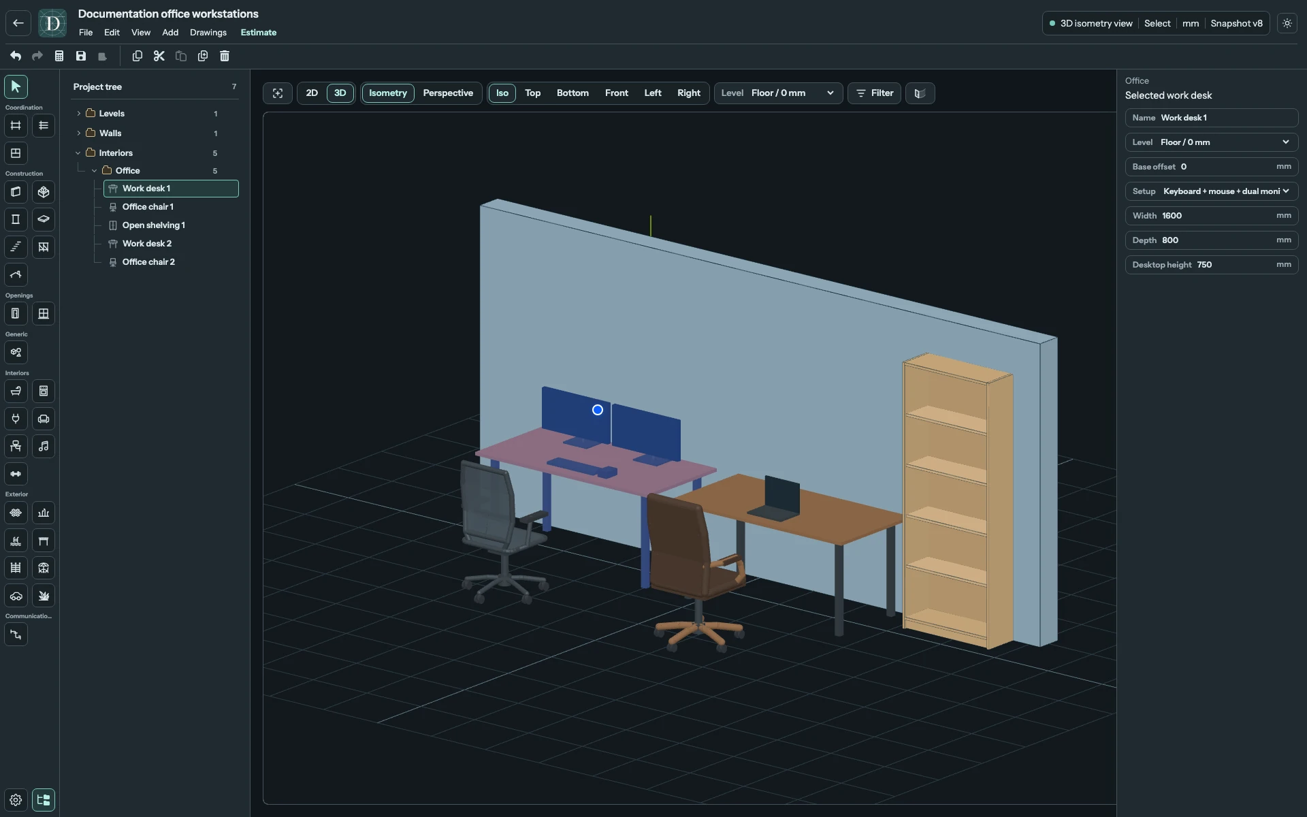1307x817 pixels.
Task: Choose the electrical plug interior category
Action: point(16,419)
